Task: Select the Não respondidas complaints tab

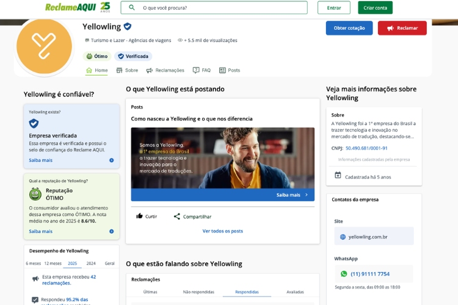Action: pos(198,292)
